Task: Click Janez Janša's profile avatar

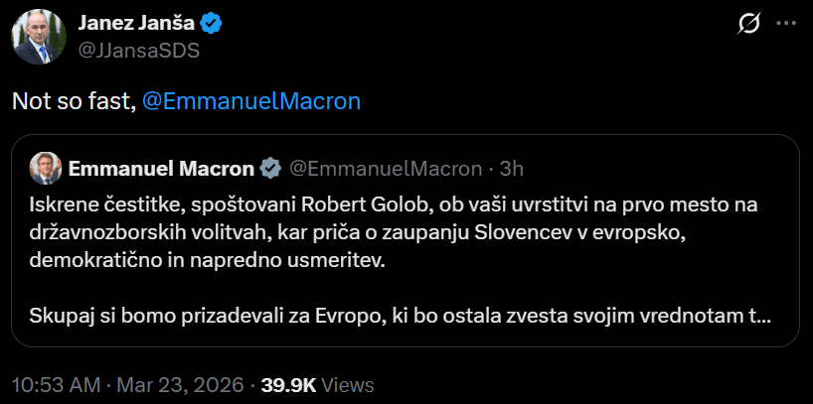Action: pyautogui.click(x=35, y=37)
